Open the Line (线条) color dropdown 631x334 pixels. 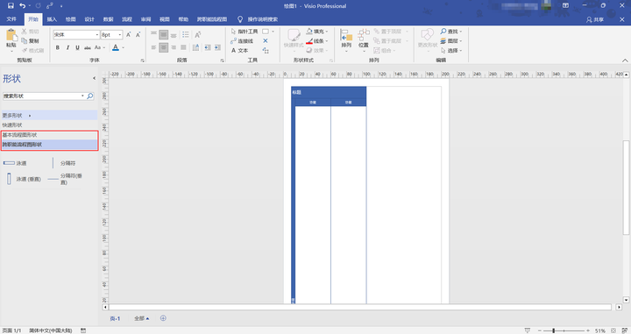[x=317, y=41]
